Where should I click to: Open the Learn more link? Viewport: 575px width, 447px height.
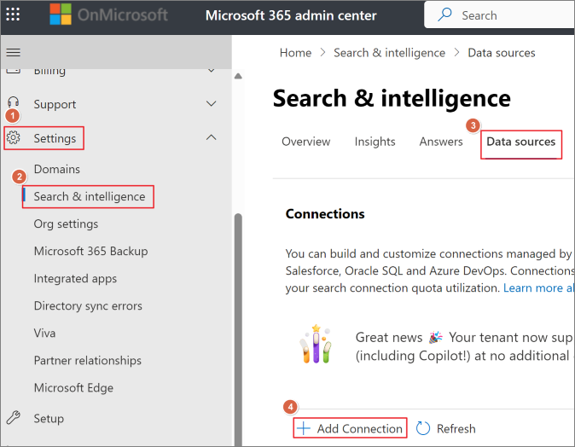[x=539, y=287]
